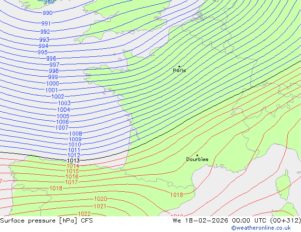This screenshot has height=232, width=301.
Task: Click the 'Surface pressure [hPa] CFS' caption
Action: coord(47,221)
